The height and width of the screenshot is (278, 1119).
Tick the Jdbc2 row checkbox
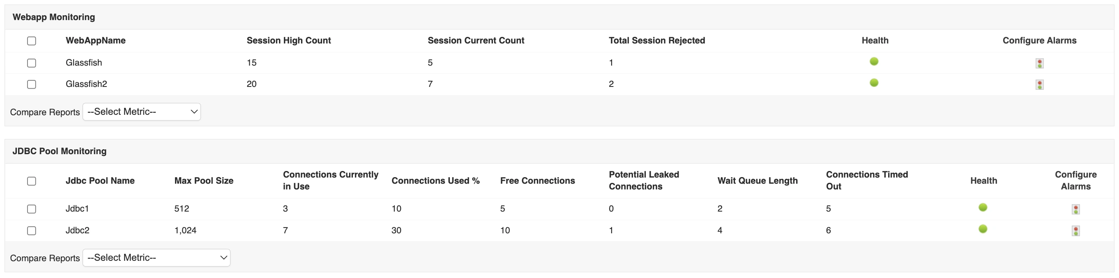coord(31,231)
